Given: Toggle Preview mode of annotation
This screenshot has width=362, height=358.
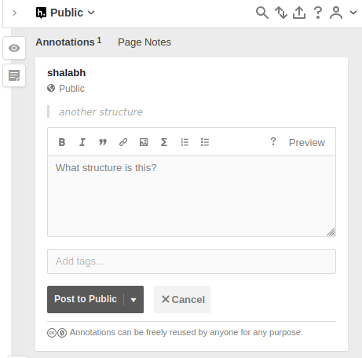Looking at the screenshot, I should point(307,143).
